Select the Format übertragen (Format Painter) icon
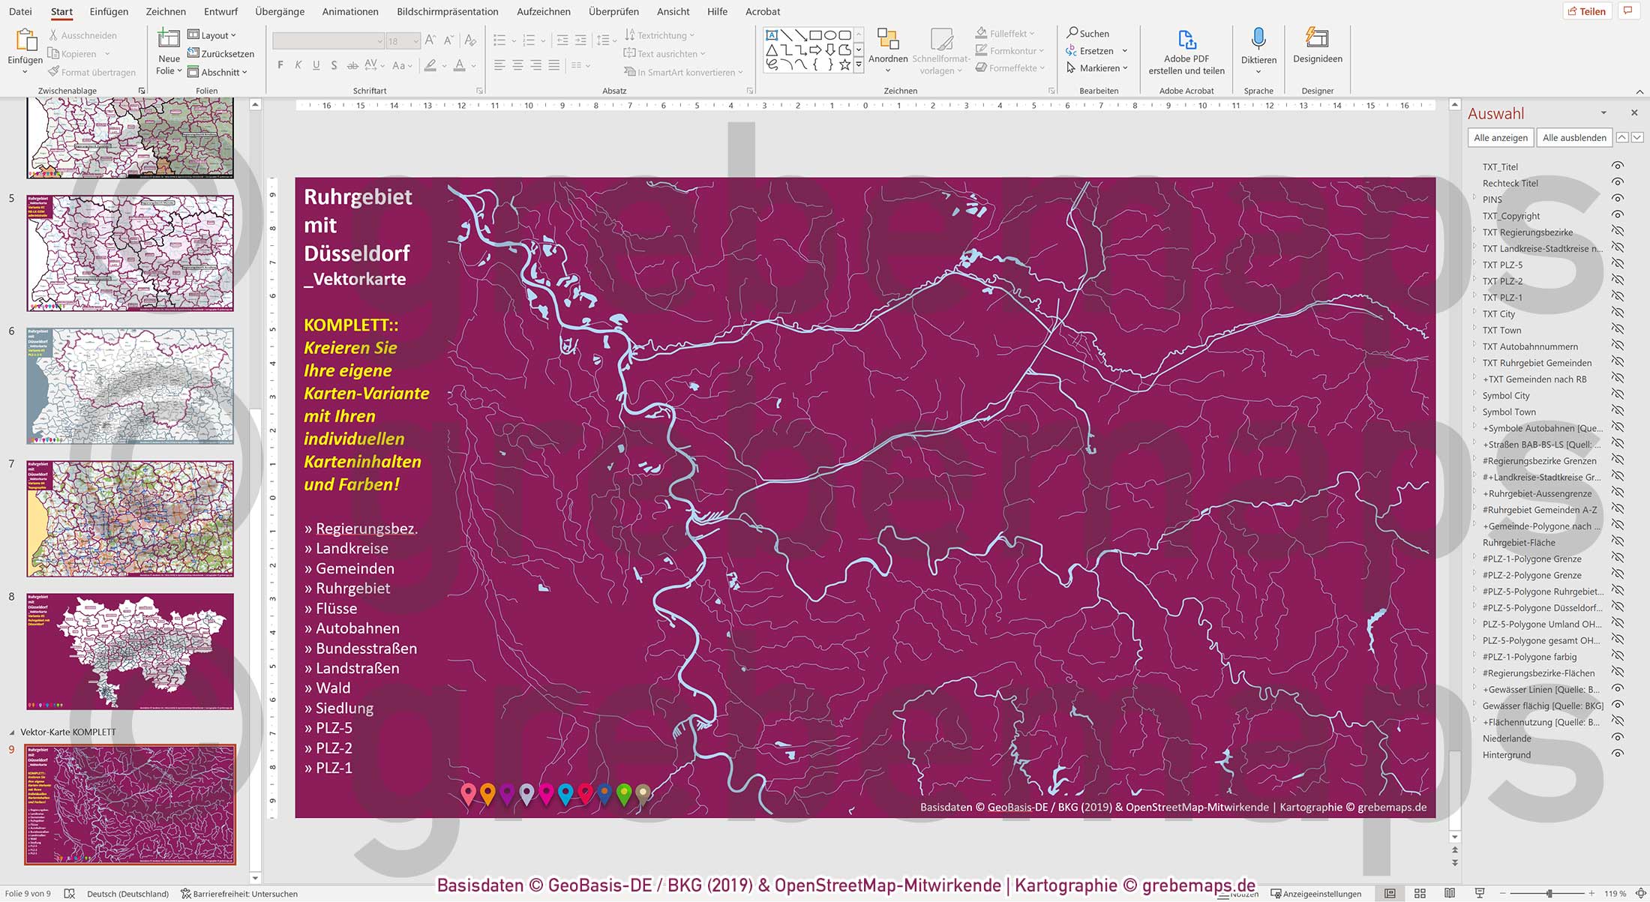 [x=52, y=71]
